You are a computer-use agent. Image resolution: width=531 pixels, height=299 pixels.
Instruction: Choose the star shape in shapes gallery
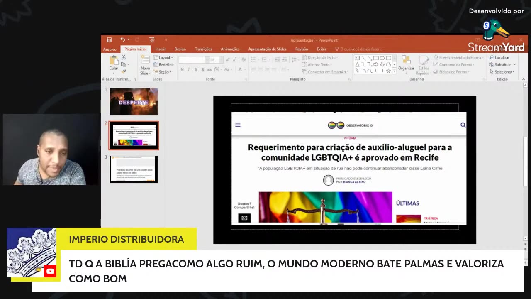click(388, 71)
